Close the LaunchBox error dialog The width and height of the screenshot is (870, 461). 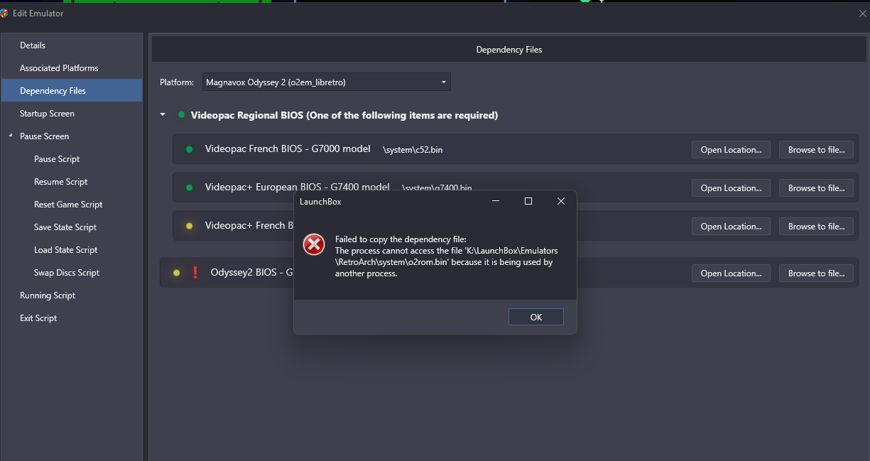click(x=561, y=201)
